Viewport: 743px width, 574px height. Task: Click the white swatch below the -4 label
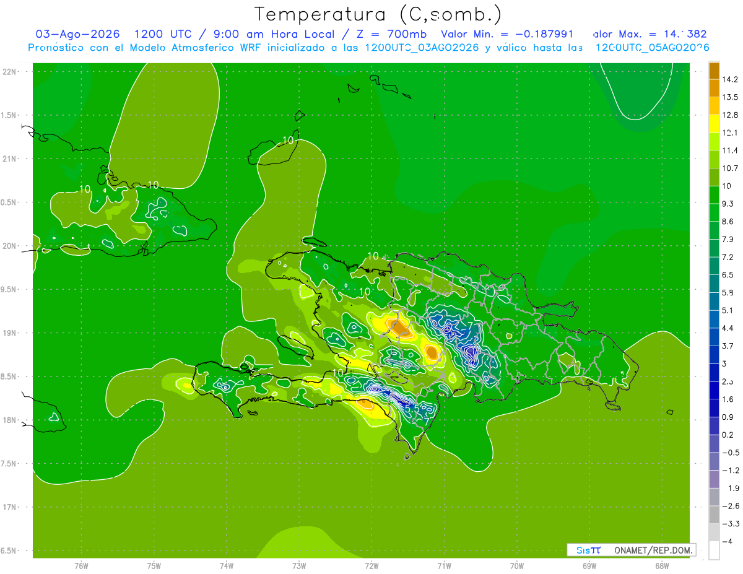tap(714, 550)
